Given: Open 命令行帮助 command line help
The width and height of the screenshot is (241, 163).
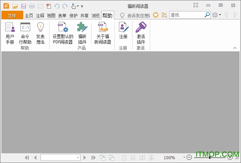Looking at the screenshot, I should (x=25, y=33).
